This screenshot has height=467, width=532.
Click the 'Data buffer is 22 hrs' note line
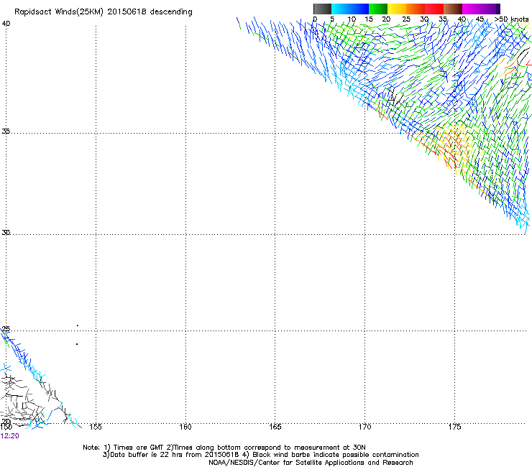tap(260, 455)
